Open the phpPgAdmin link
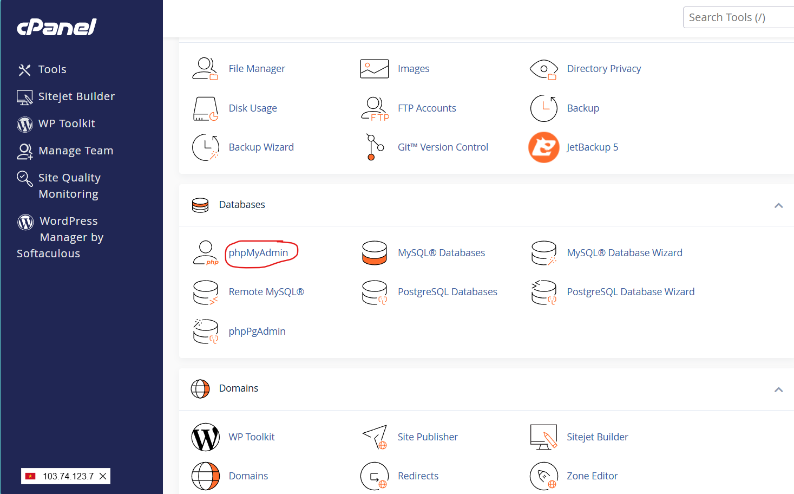 click(x=257, y=331)
